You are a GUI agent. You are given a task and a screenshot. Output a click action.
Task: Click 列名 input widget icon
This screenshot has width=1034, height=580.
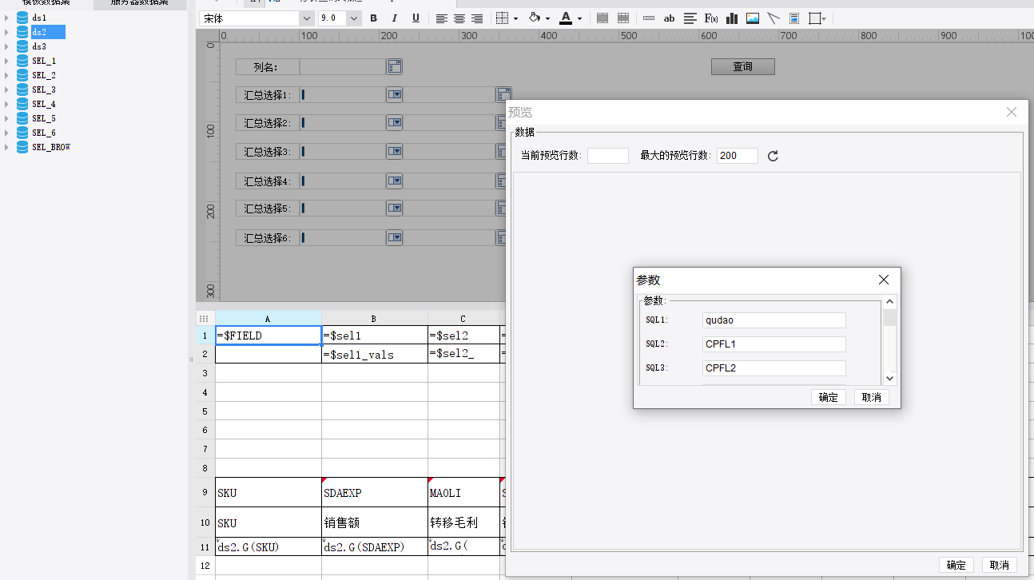click(394, 66)
